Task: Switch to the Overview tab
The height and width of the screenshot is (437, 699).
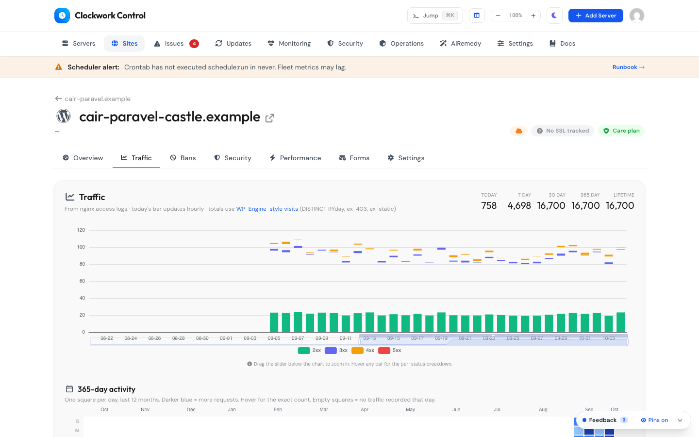Action: 83,158
